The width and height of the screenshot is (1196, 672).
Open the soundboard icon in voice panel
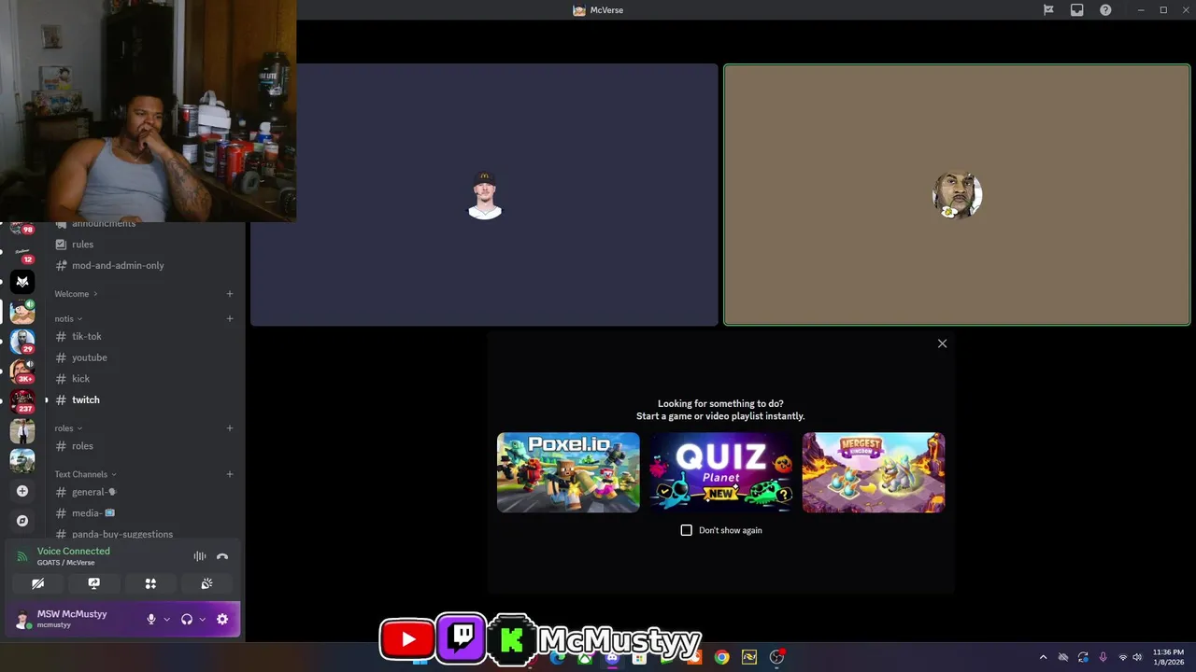point(206,583)
